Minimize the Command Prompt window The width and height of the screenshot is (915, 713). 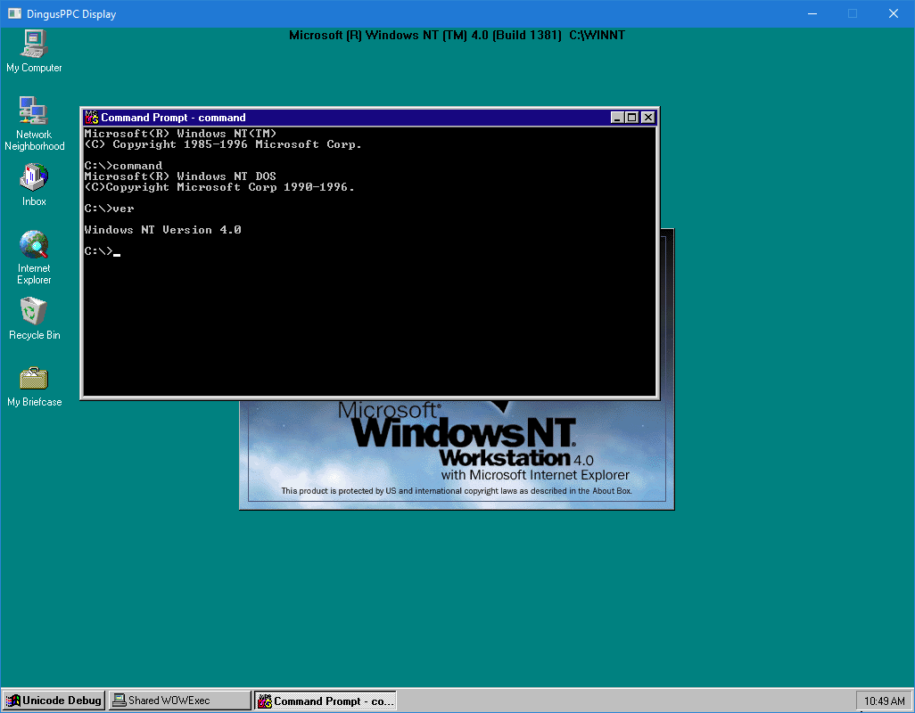(617, 117)
